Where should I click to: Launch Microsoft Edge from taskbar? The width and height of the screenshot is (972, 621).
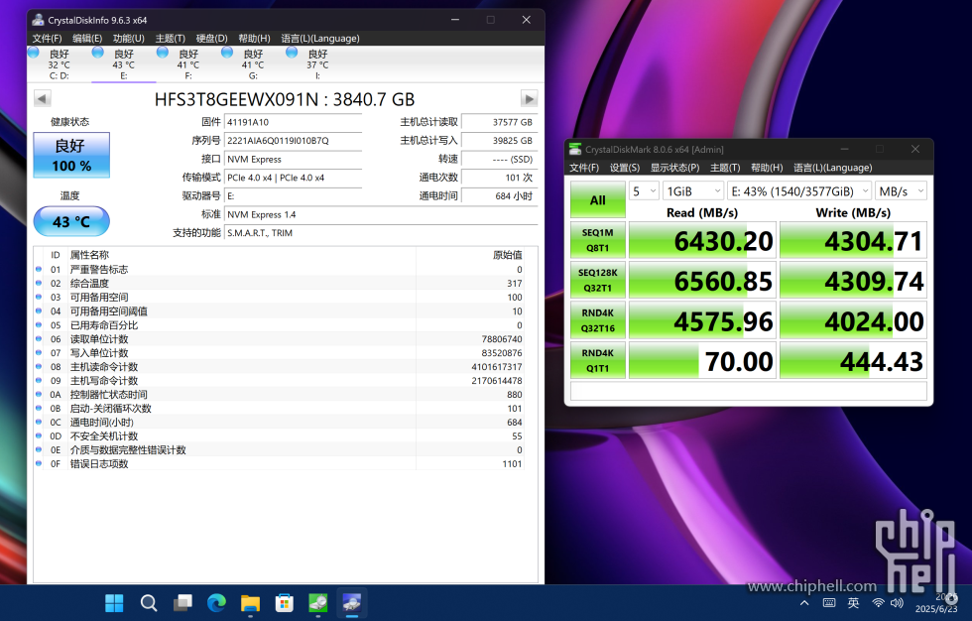pos(216,602)
